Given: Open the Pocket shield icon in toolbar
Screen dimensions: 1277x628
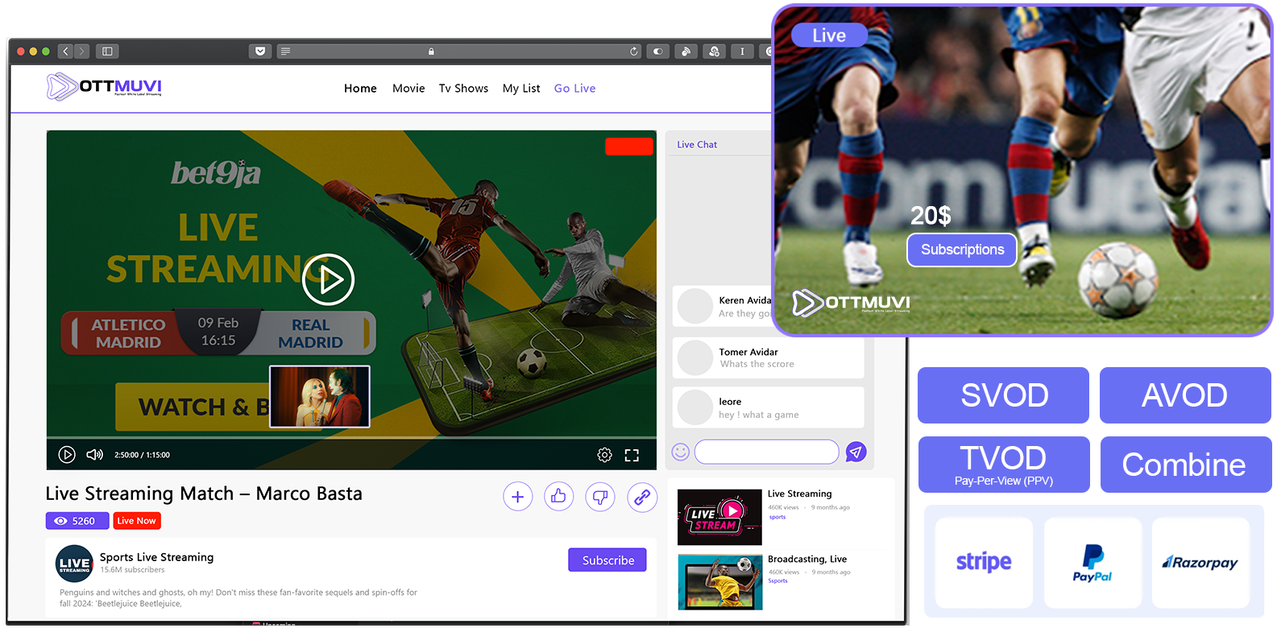Looking at the screenshot, I should (x=260, y=52).
